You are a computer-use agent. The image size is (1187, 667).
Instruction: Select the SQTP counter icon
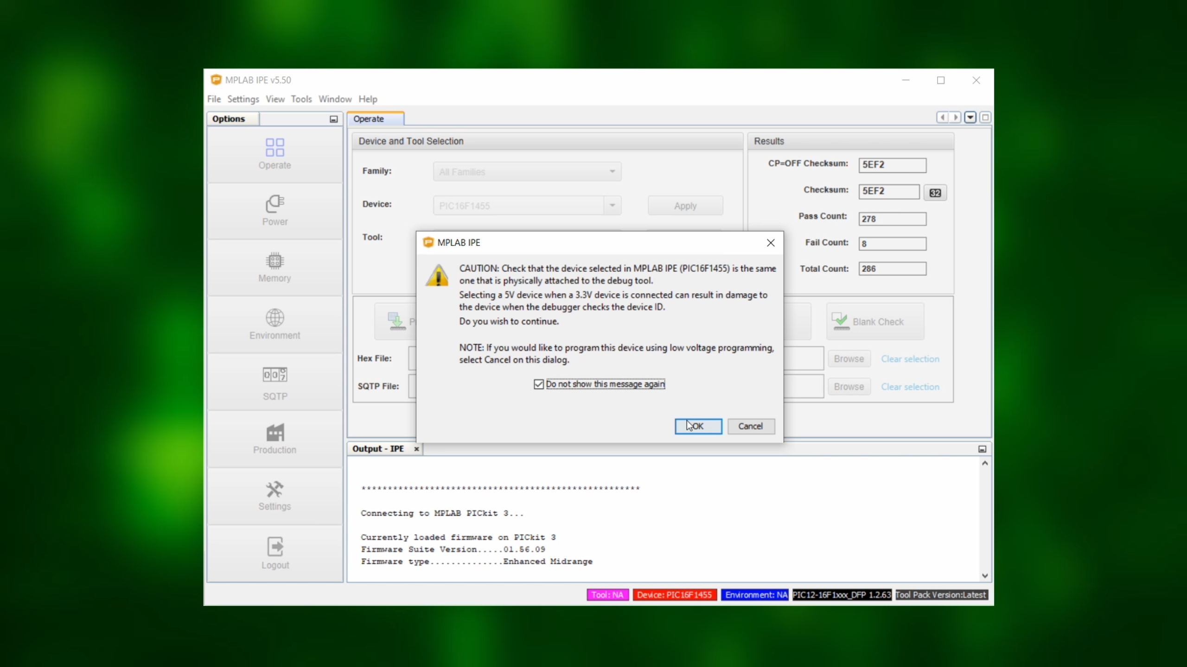click(x=274, y=375)
